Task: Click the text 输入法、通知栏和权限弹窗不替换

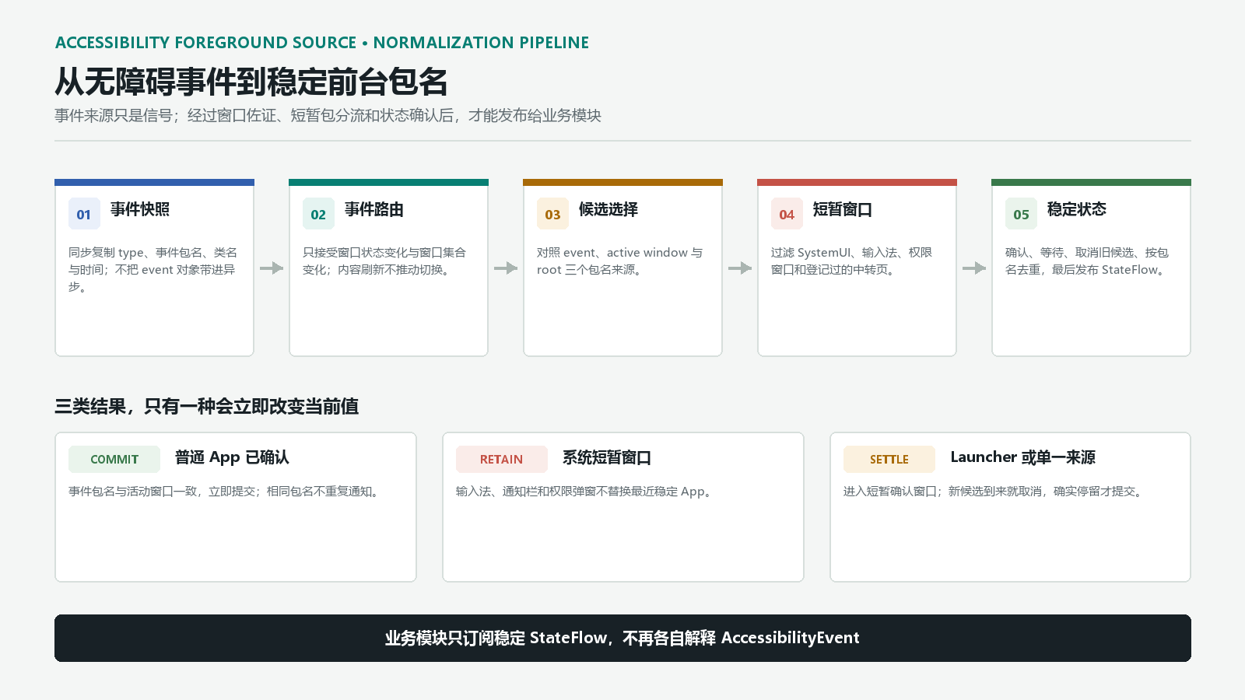Action: coord(586,492)
